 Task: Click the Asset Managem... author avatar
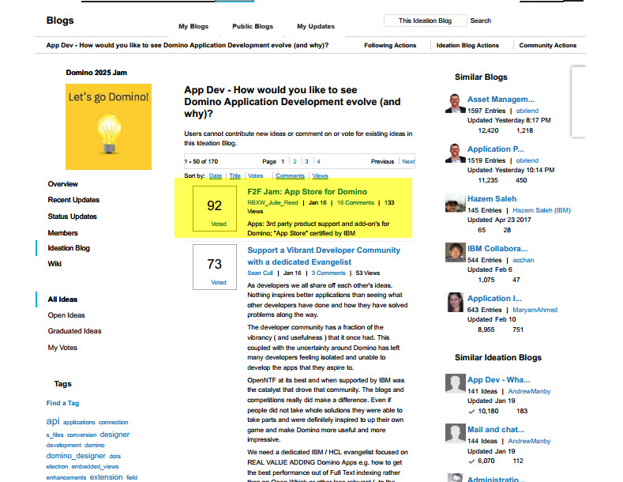[x=456, y=104]
